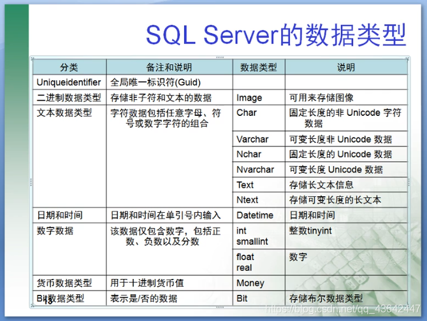Click the top-center table resize handle
Screen dimensions: 427x321
pos(220,57)
